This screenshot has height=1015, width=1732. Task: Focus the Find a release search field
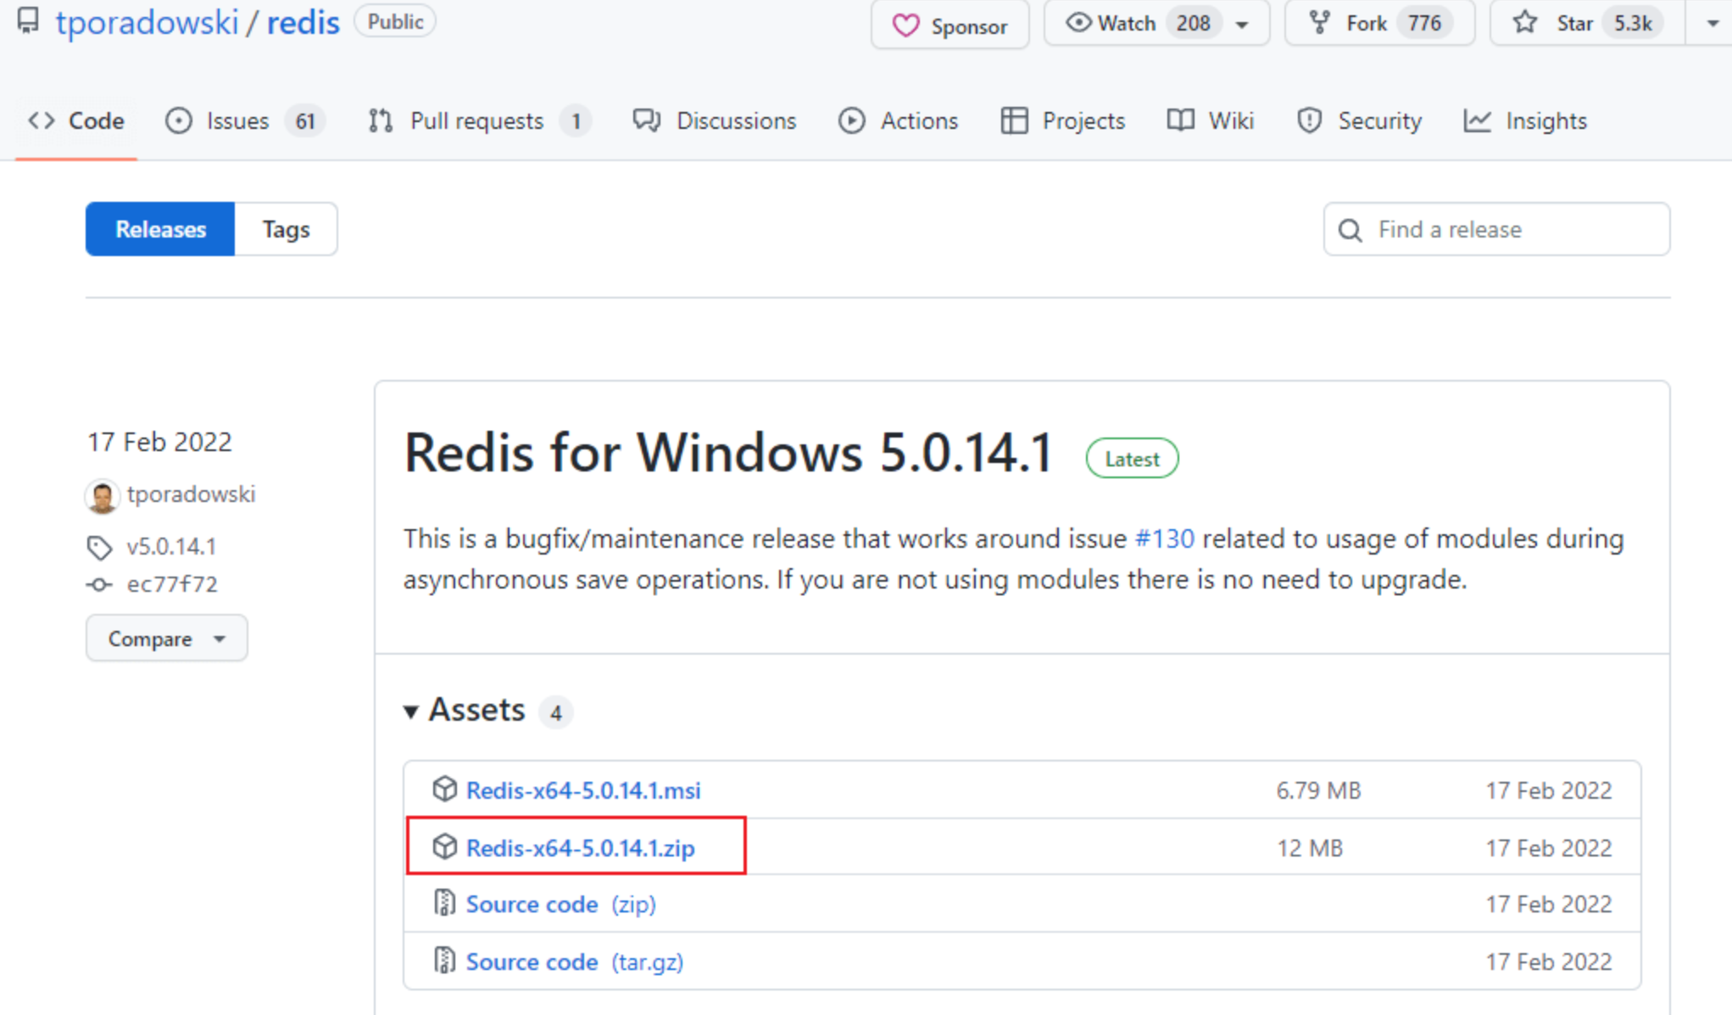click(1496, 229)
